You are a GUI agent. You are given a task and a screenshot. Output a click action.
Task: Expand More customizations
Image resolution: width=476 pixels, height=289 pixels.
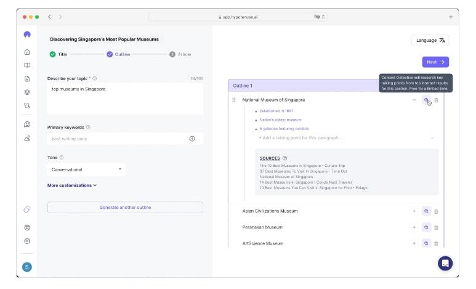[72, 185]
